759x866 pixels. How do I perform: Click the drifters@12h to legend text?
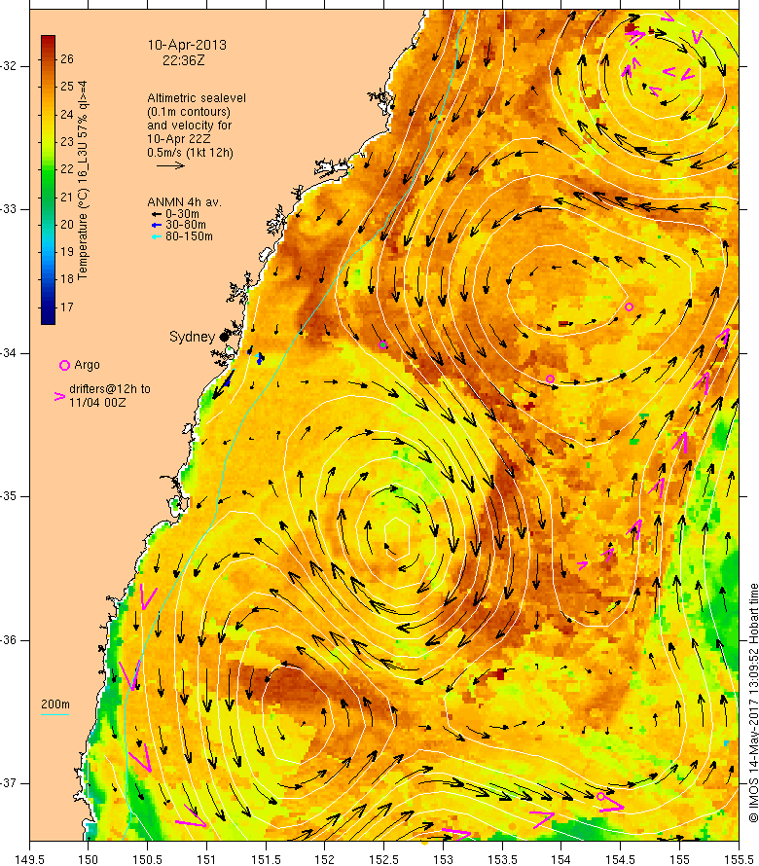pyautogui.click(x=110, y=389)
